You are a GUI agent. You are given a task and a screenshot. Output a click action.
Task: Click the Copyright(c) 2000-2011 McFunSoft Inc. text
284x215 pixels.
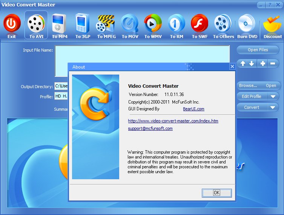[x=164, y=102]
